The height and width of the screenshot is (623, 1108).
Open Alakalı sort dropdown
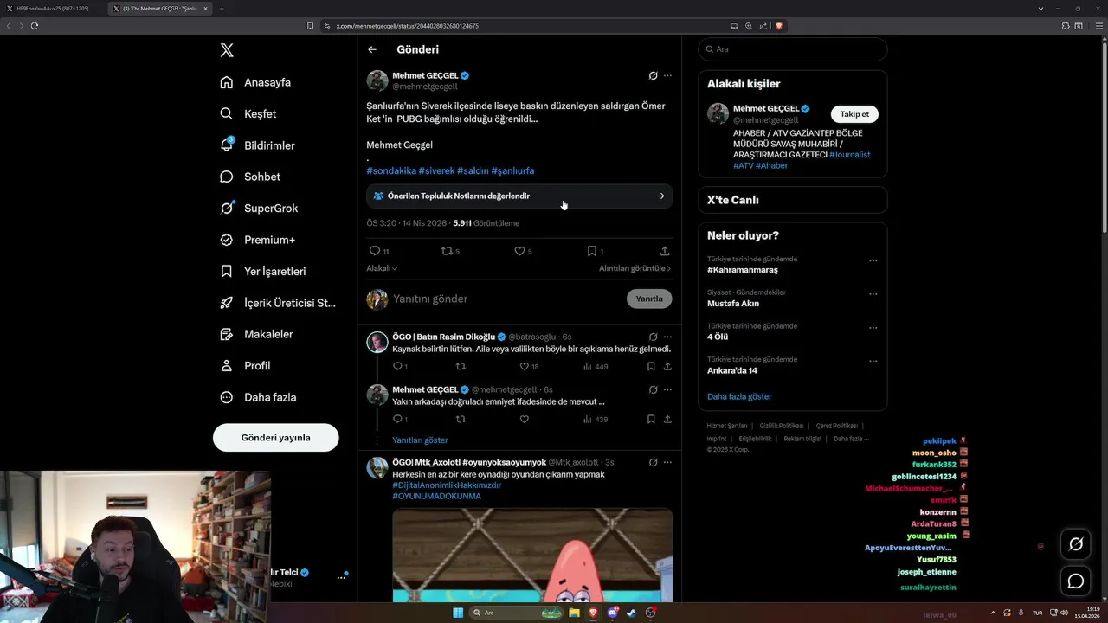382,268
